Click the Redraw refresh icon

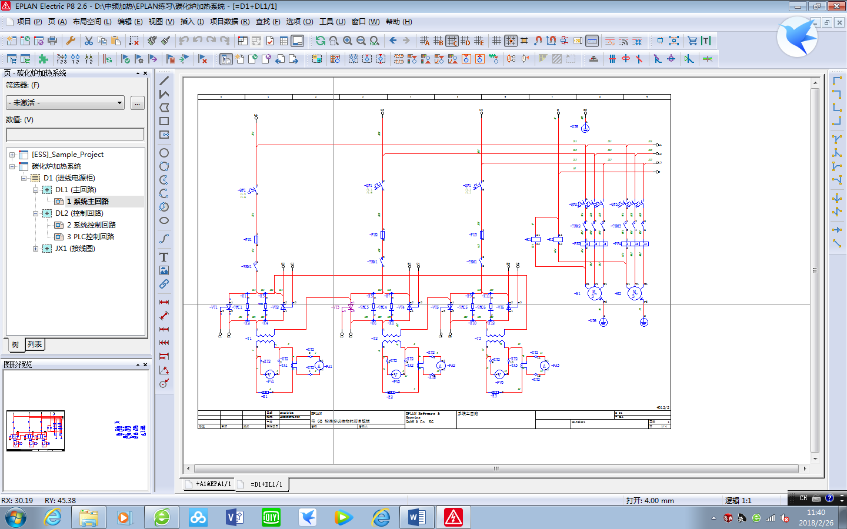pyautogui.click(x=320, y=41)
